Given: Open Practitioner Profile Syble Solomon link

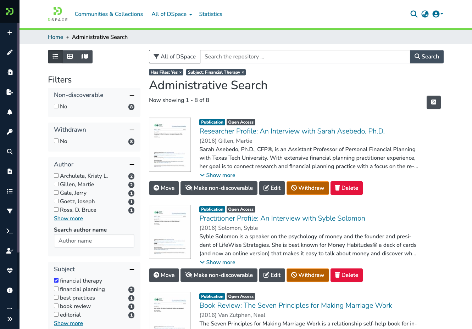Looking at the screenshot, I should click(282, 219).
